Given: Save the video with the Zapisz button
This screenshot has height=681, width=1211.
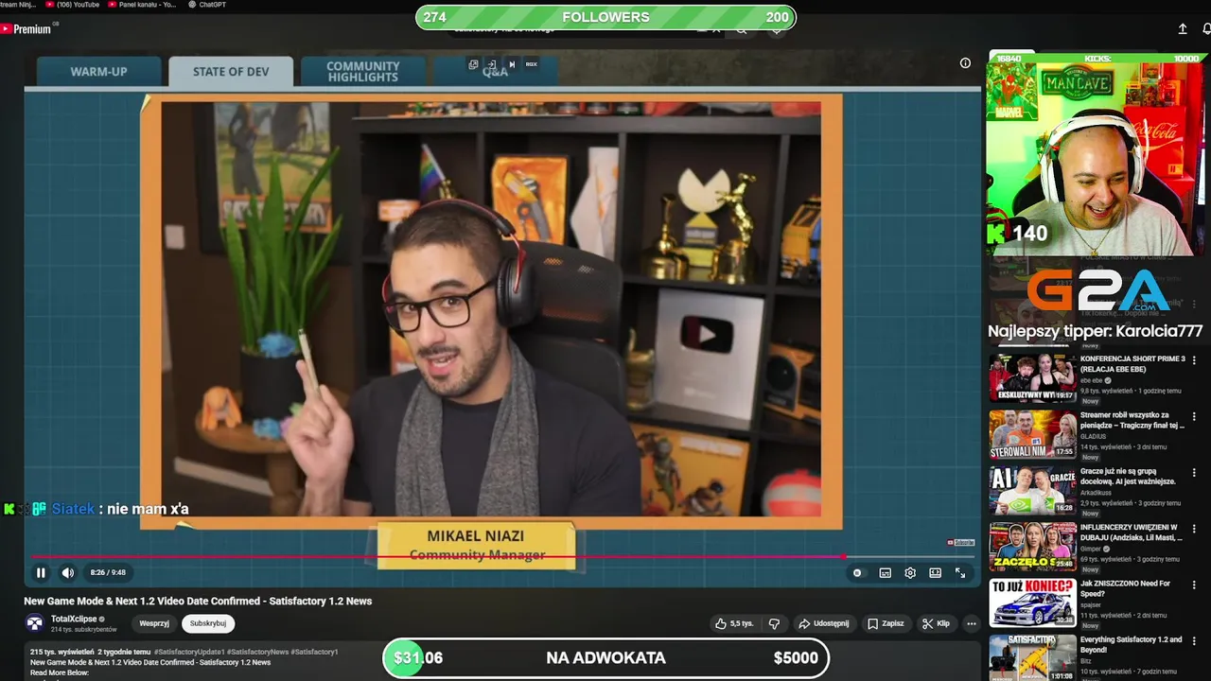Looking at the screenshot, I should click(x=886, y=623).
